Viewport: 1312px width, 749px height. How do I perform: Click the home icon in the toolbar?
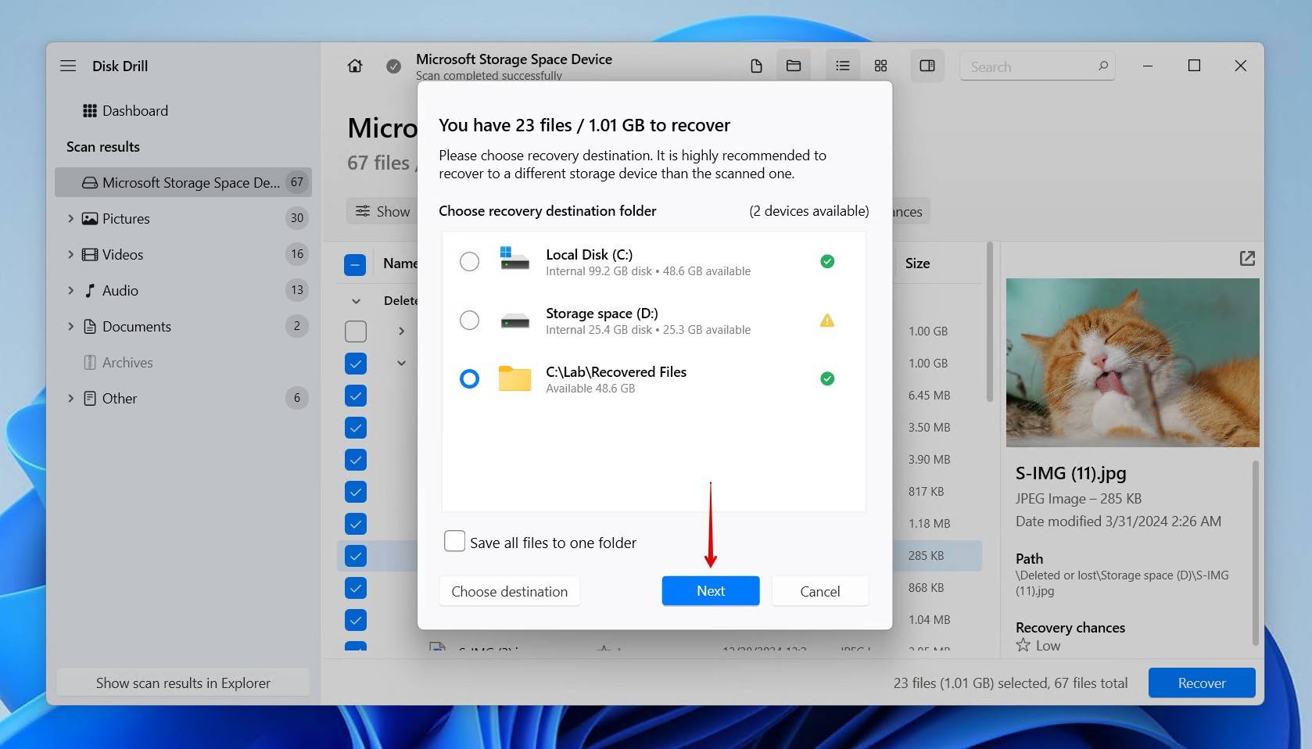point(354,66)
